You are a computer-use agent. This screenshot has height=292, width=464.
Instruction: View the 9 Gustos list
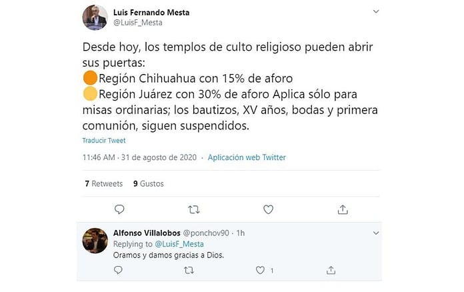148,183
